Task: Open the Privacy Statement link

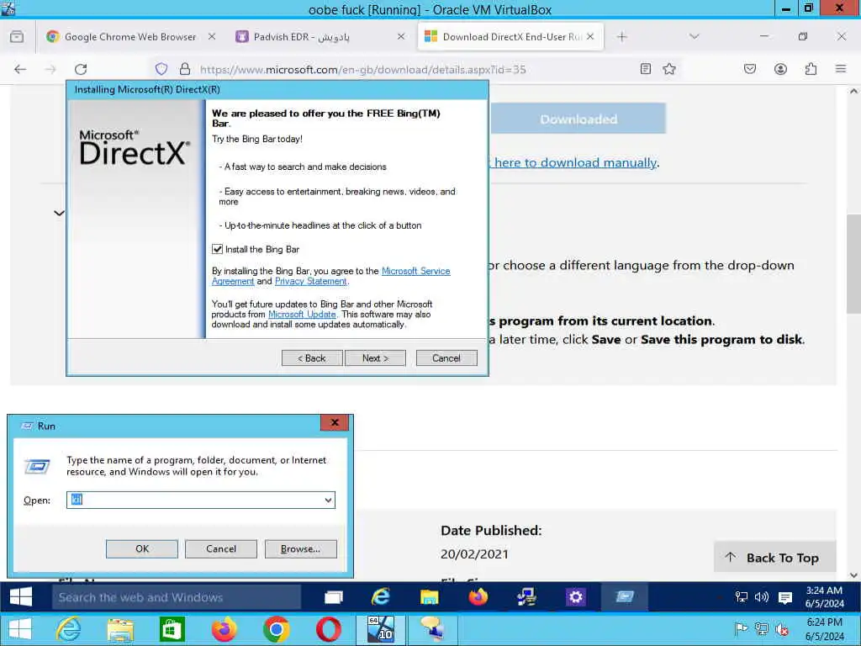Action: (x=311, y=281)
